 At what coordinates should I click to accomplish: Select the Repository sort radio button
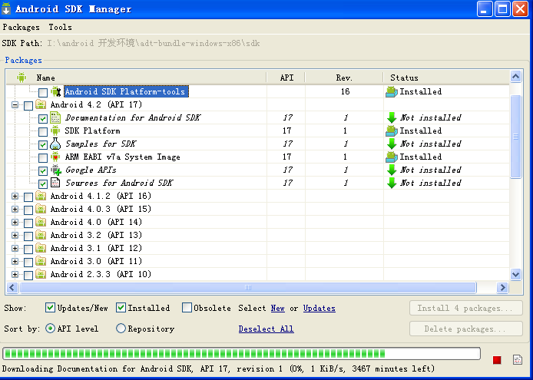pos(121,329)
